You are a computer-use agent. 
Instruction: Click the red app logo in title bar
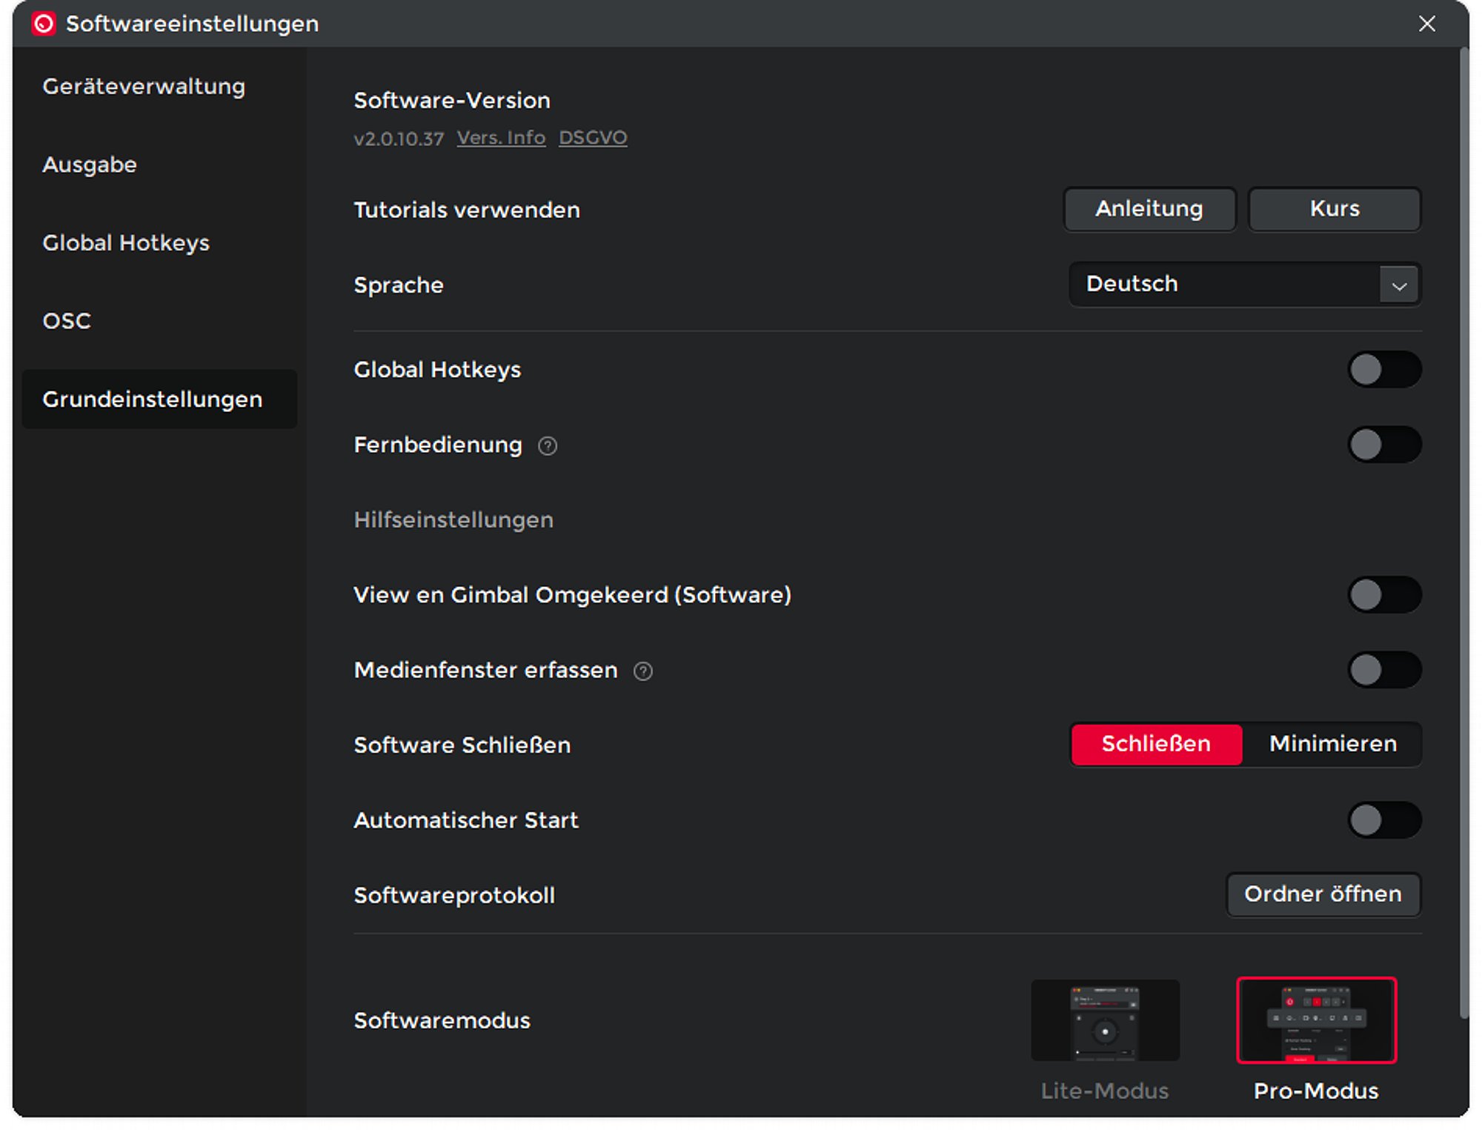44,24
